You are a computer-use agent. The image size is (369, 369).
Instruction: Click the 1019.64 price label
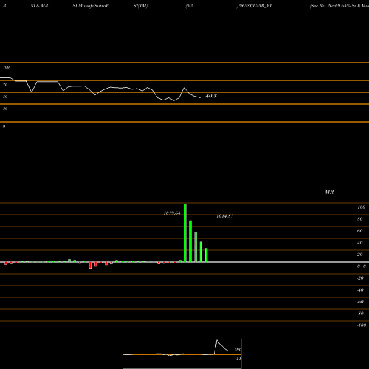click(x=172, y=213)
